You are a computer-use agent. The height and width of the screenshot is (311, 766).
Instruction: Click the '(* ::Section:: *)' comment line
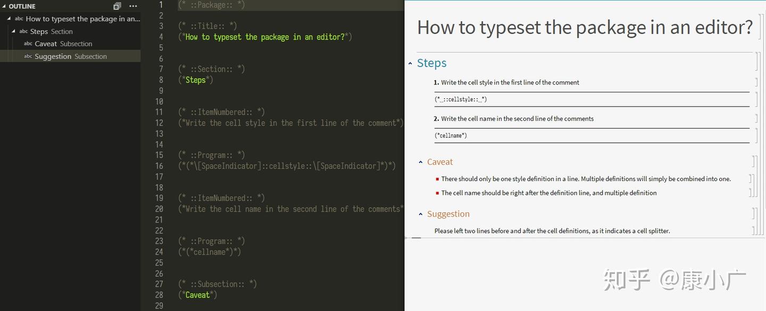click(x=212, y=69)
